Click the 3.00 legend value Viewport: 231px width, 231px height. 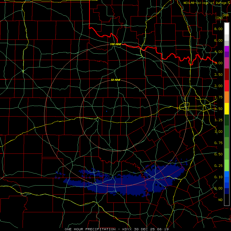pyautogui.click(x=218, y=63)
